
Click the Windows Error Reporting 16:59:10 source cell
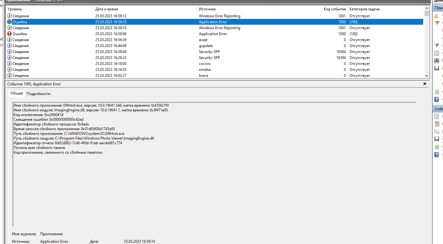point(220,28)
